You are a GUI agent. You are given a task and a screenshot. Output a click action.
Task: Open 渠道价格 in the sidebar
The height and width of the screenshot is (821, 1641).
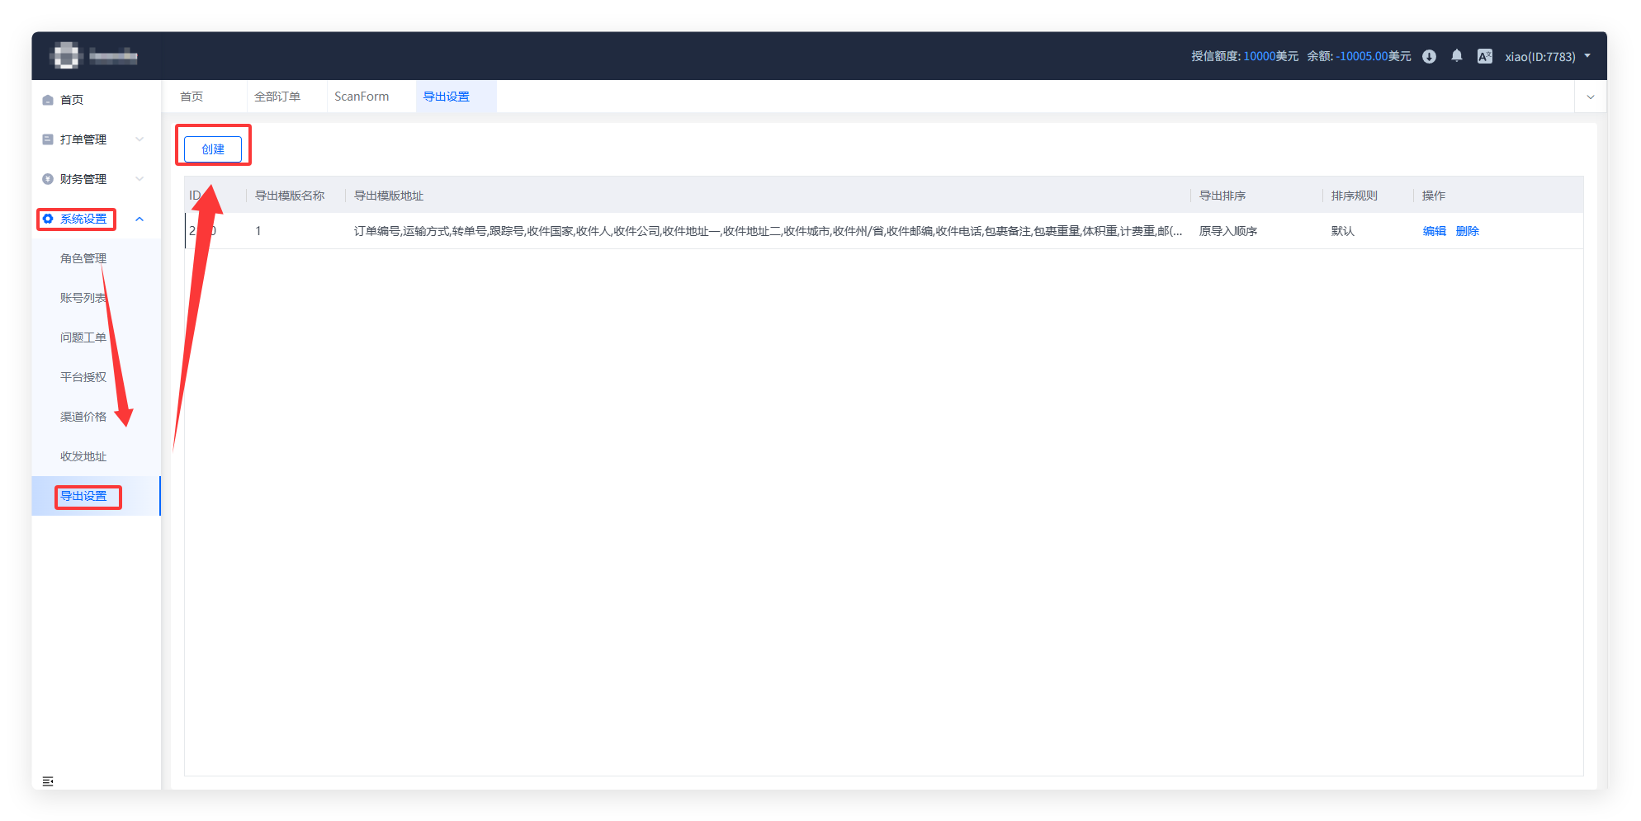[x=83, y=417]
